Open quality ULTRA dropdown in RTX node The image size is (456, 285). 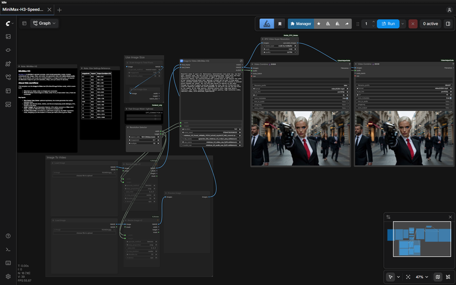pyautogui.click(x=280, y=52)
